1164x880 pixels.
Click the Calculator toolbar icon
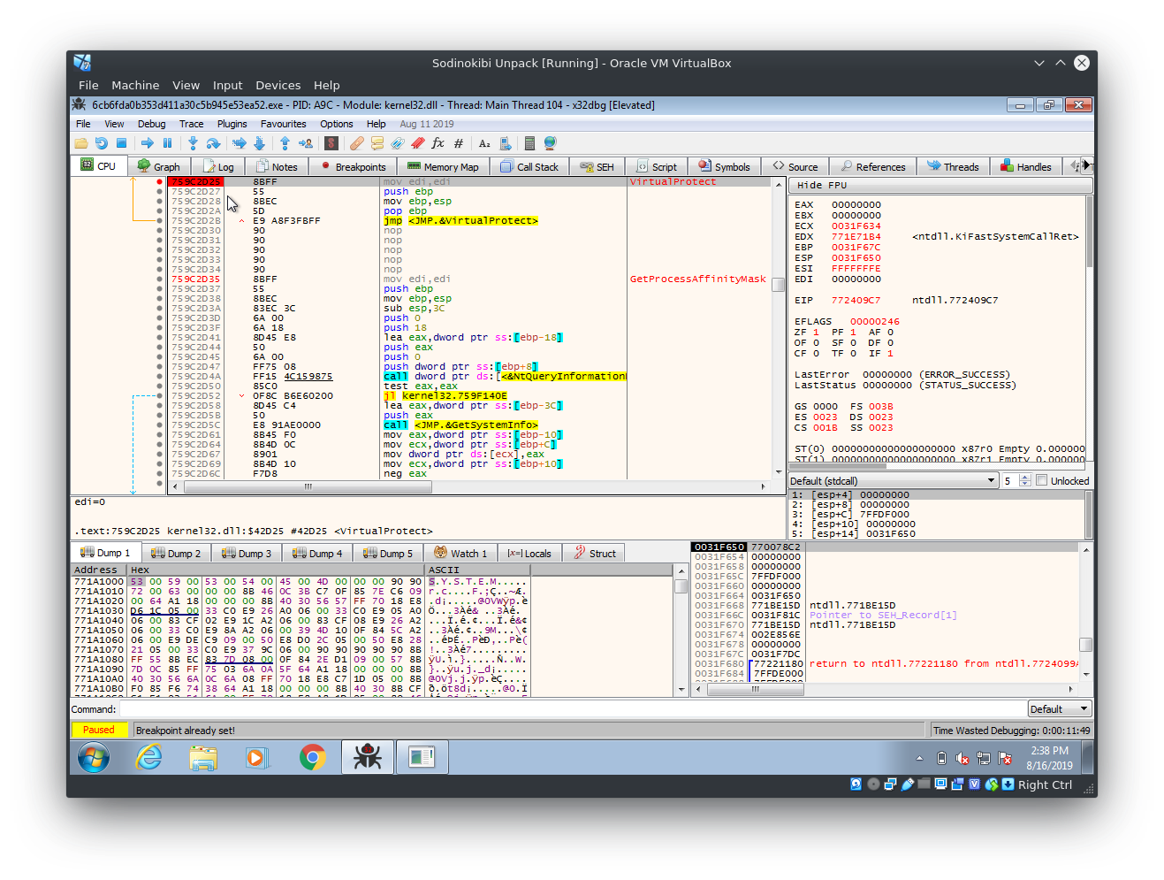(529, 143)
